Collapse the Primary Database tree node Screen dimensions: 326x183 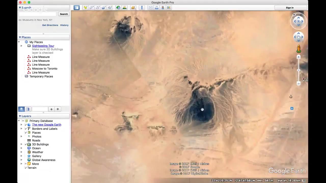click(x=19, y=121)
